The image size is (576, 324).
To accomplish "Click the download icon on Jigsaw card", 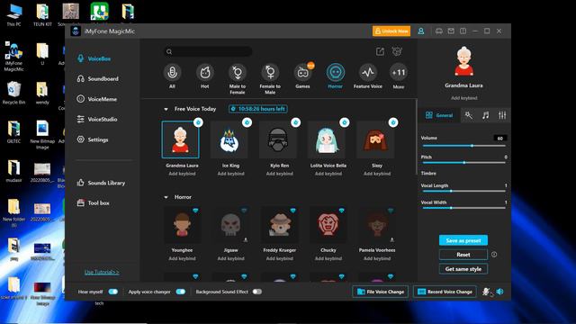I will (x=246, y=239).
